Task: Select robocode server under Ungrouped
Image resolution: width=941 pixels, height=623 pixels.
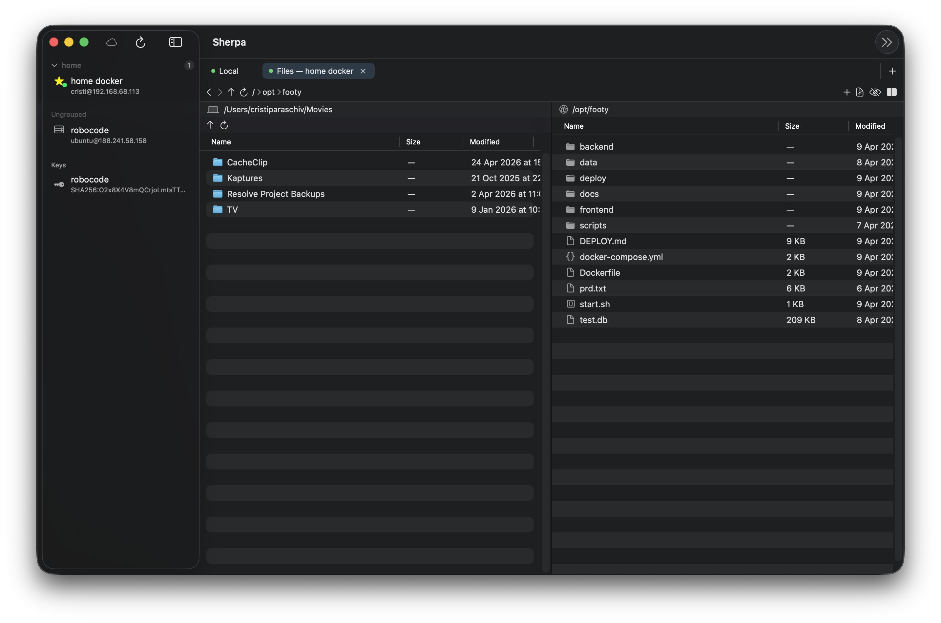Action: [121, 135]
